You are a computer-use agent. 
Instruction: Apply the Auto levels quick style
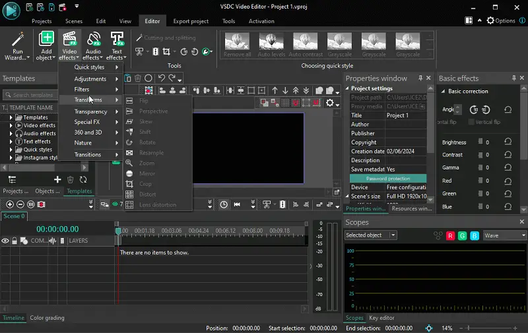(271, 45)
